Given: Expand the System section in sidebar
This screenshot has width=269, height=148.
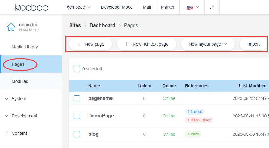Looking at the screenshot, I should click(19, 99).
